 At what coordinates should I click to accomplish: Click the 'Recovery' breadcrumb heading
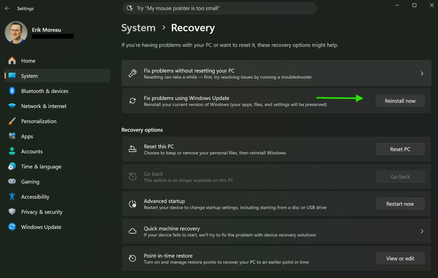(193, 28)
